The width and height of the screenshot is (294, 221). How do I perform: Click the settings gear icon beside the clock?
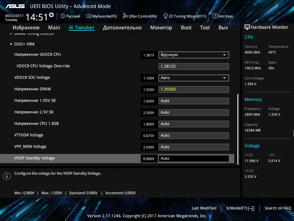pos(51,15)
